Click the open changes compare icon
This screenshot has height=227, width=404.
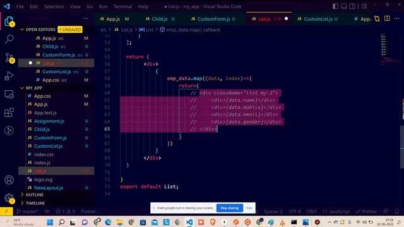pyautogui.click(x=377, y=18)
